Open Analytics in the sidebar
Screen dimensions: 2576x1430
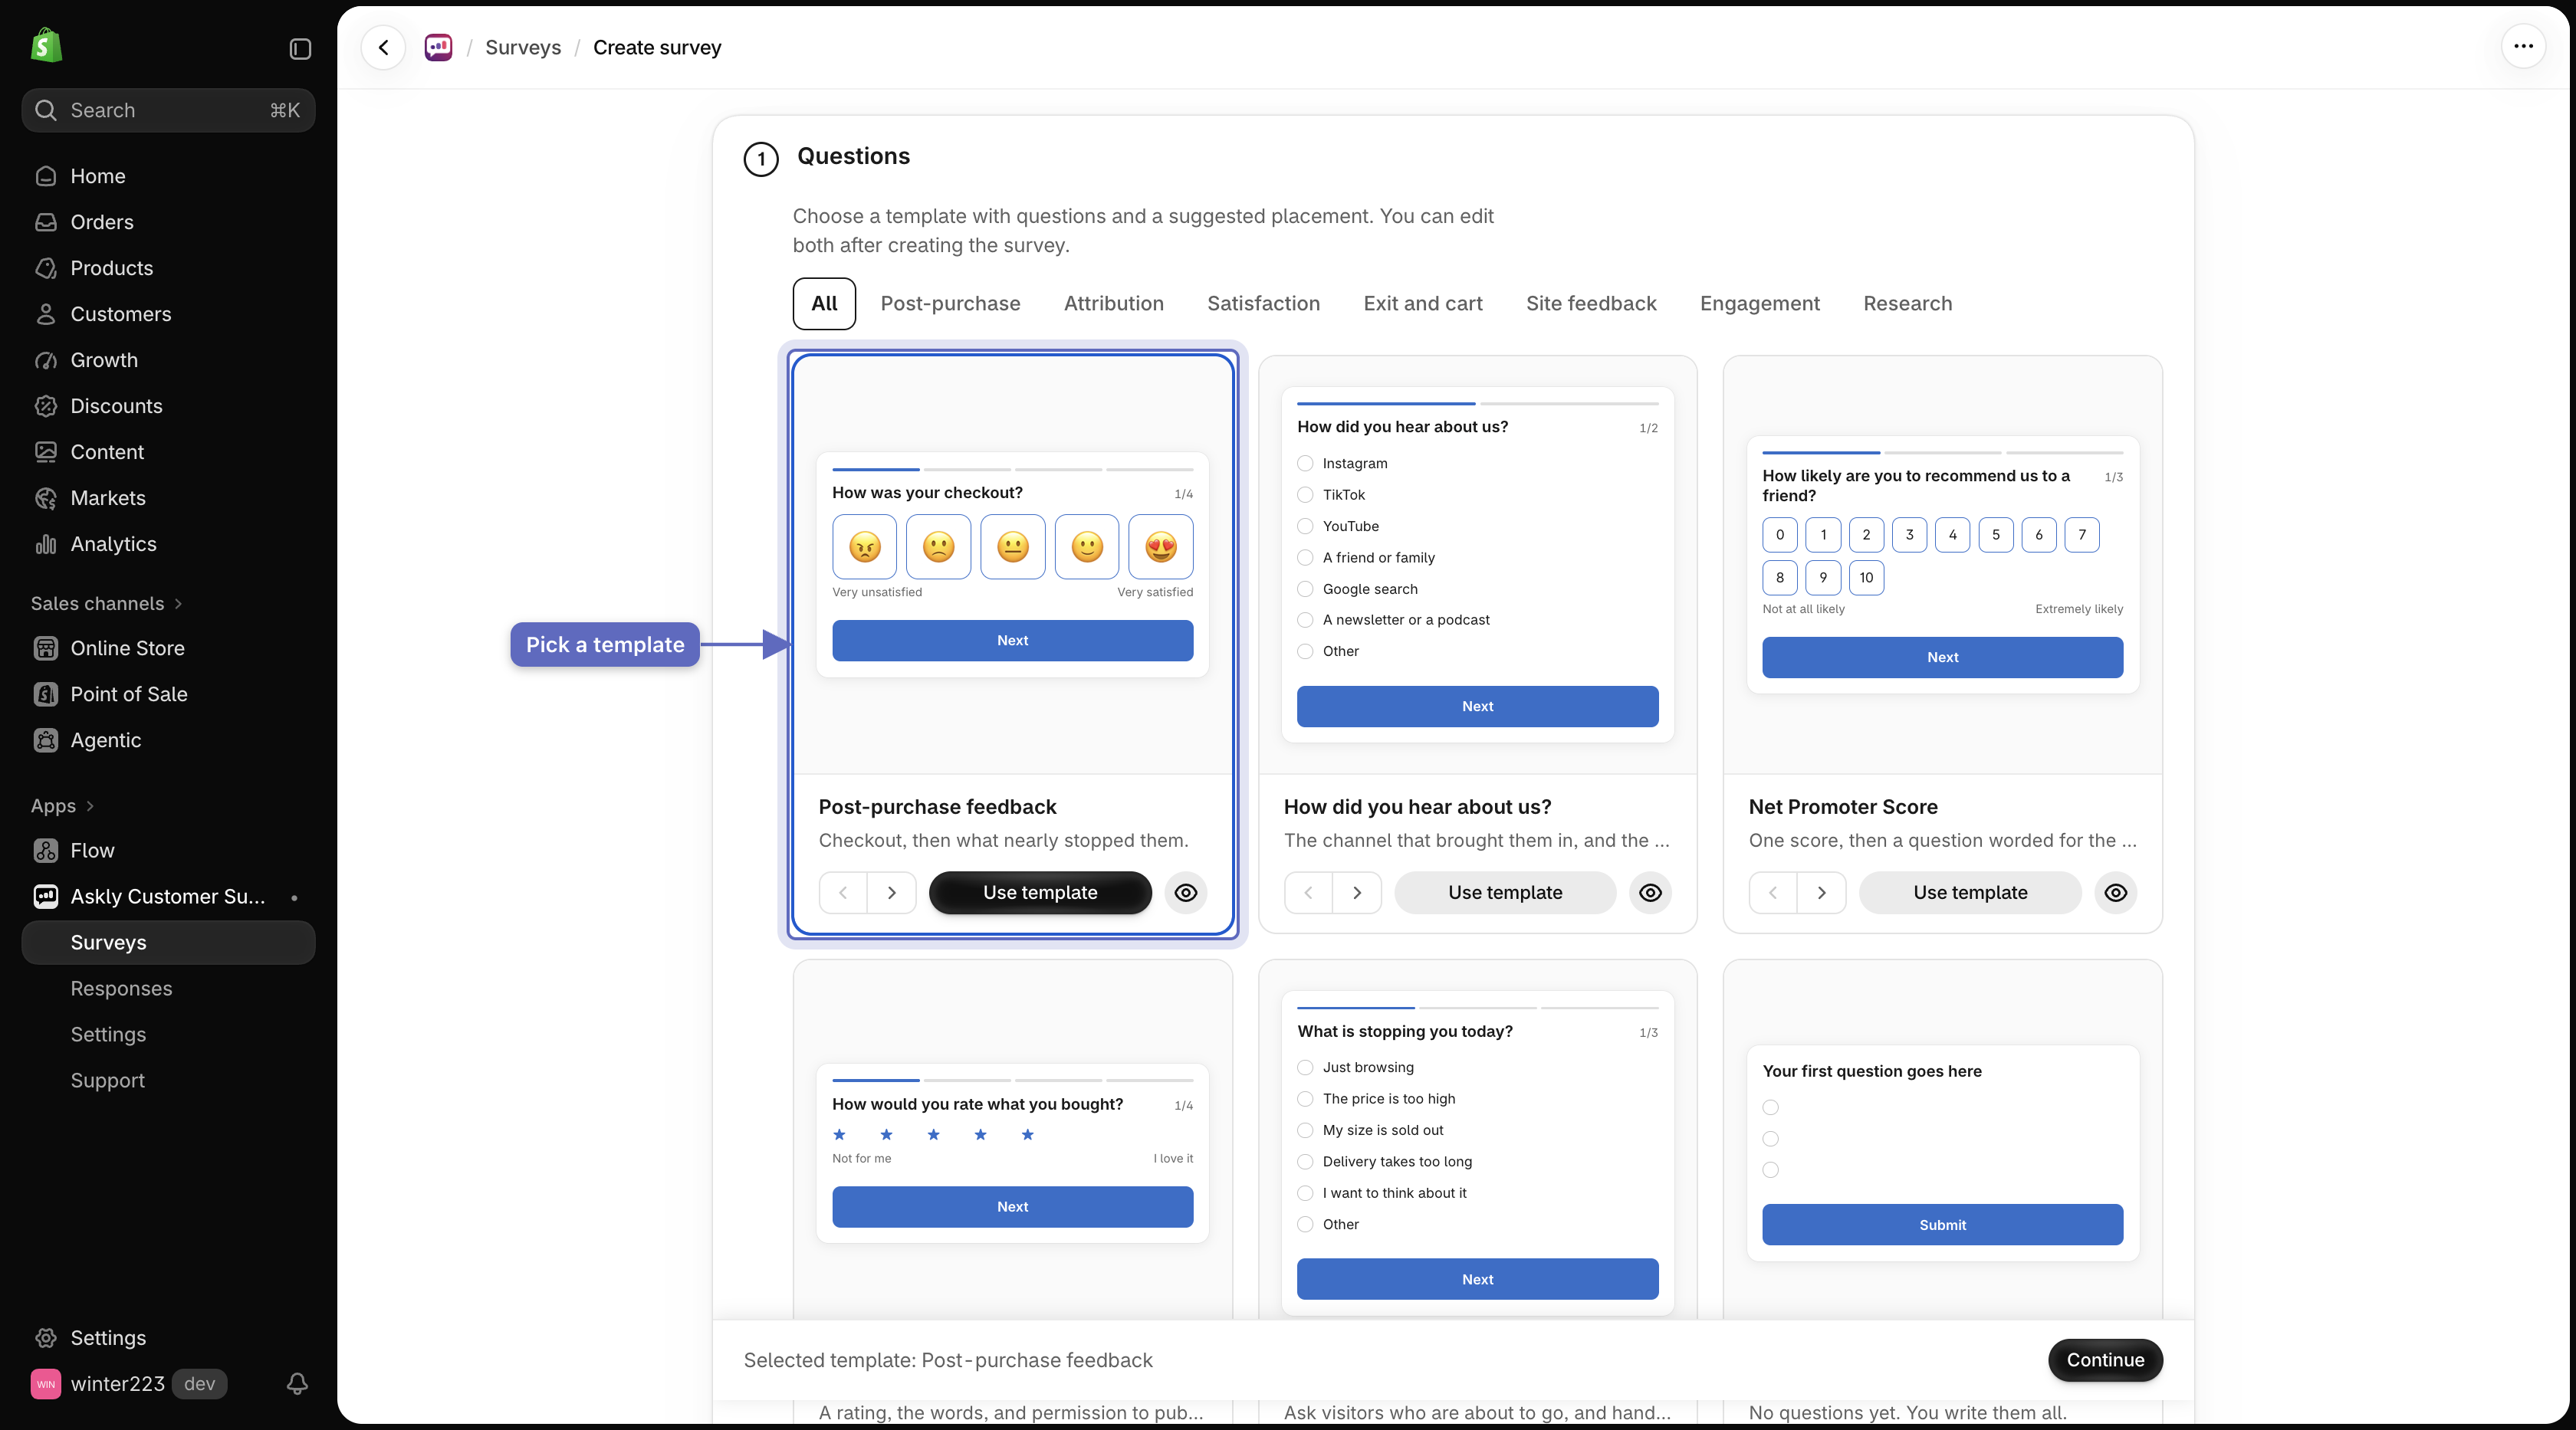pyautogui.click(x=168, y=543)
